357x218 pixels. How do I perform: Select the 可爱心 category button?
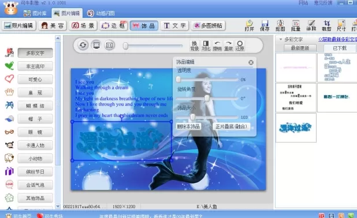35,80
